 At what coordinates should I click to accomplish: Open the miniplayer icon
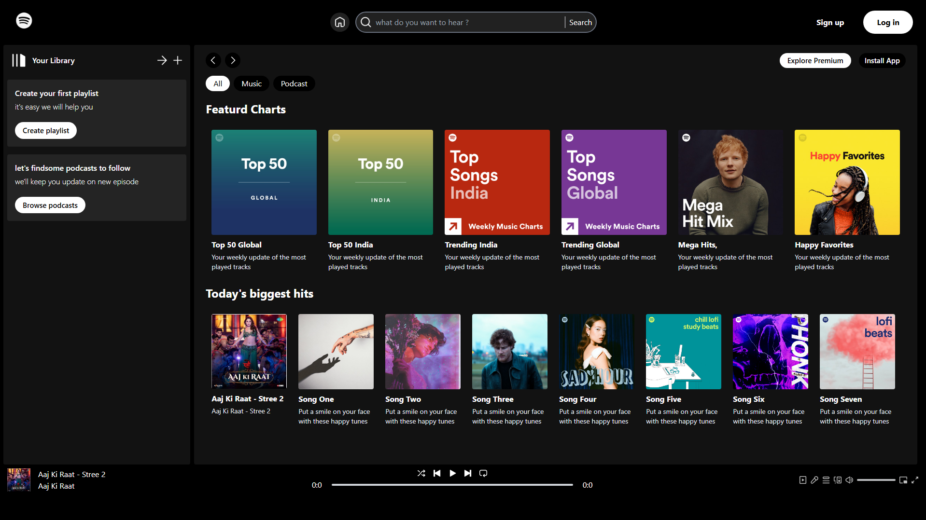[903, 480]
